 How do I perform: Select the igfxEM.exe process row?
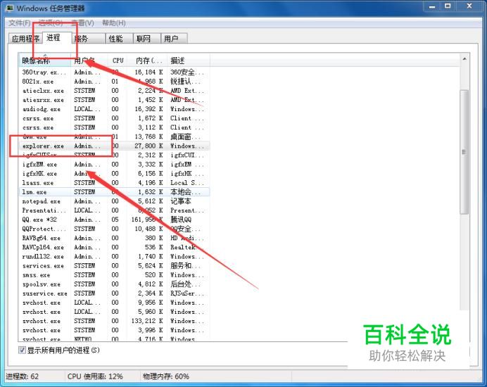(114, 165)
